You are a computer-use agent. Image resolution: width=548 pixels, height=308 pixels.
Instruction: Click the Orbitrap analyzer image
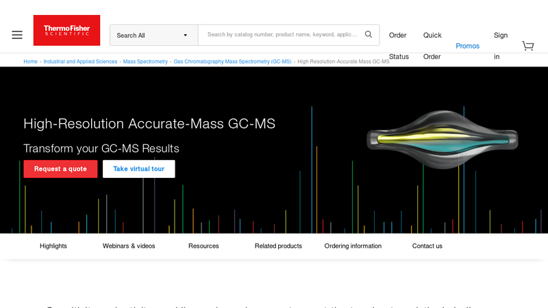click(x=442, y=140)
